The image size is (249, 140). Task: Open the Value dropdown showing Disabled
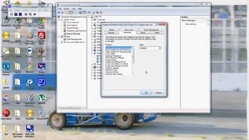coord(150,48)
